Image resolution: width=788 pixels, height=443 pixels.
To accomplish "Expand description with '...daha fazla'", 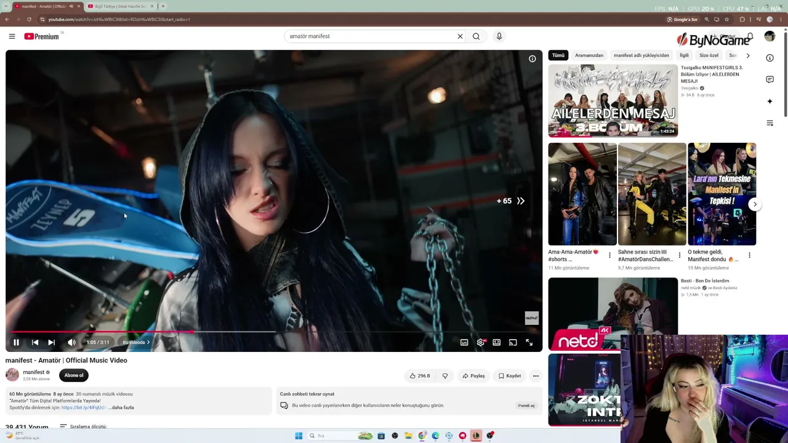I will click(x=121, y=407).
